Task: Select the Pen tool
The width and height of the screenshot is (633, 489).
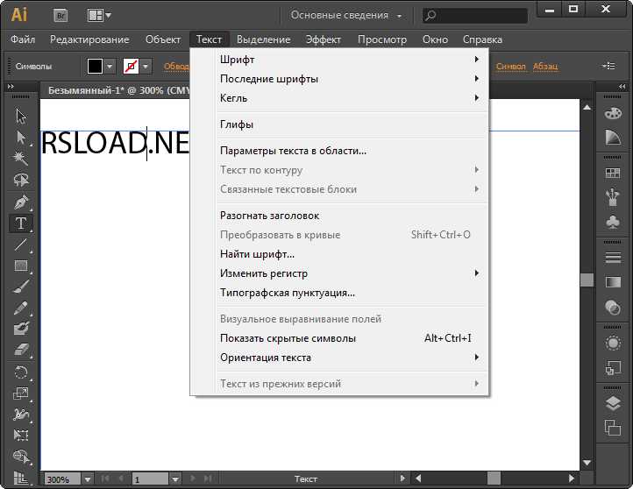Action: click(x=20, y=202)
